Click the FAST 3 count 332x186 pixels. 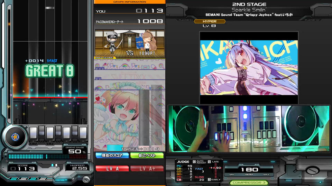(200, 170)
